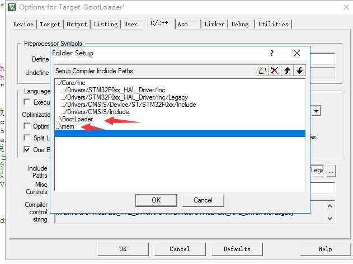Switch to the Target tab
353x264 pixels.
click(50, 24)
